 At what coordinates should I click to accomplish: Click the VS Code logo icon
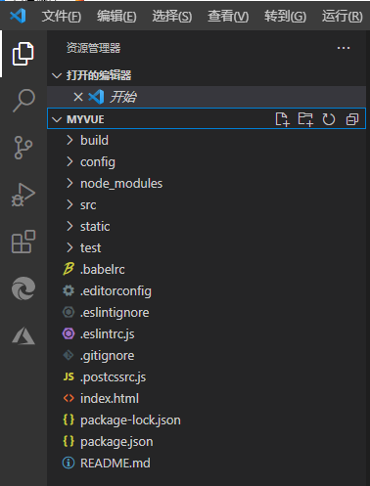point(18,16)
